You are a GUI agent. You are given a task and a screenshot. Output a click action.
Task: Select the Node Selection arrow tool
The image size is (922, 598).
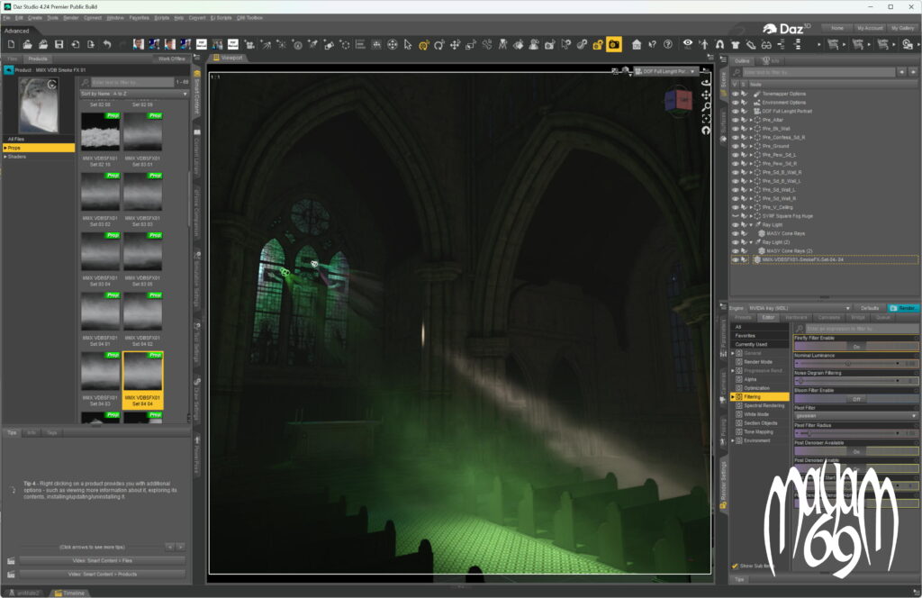pyautogui.click(x=408, y=45)
